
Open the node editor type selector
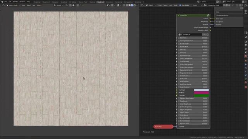point(143,5)
